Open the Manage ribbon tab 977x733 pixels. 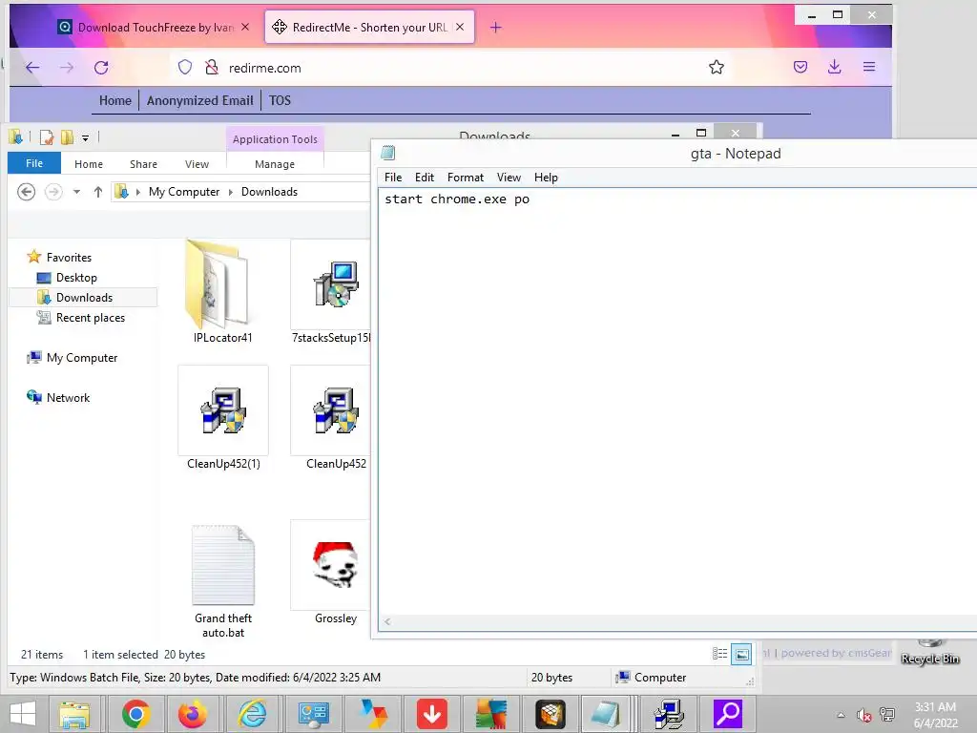(275, 164)
